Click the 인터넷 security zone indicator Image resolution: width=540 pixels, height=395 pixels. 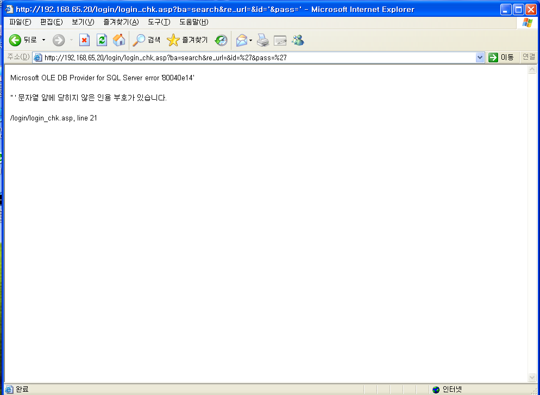[x=447, y=390]
